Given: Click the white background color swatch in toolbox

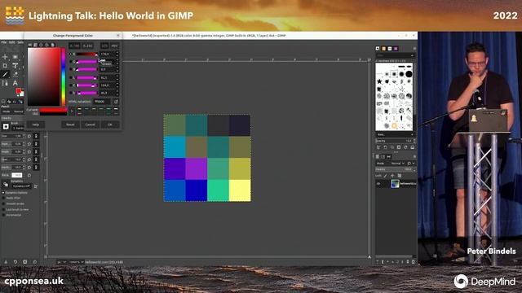Looking at the screenshot, I should point(22,94).
